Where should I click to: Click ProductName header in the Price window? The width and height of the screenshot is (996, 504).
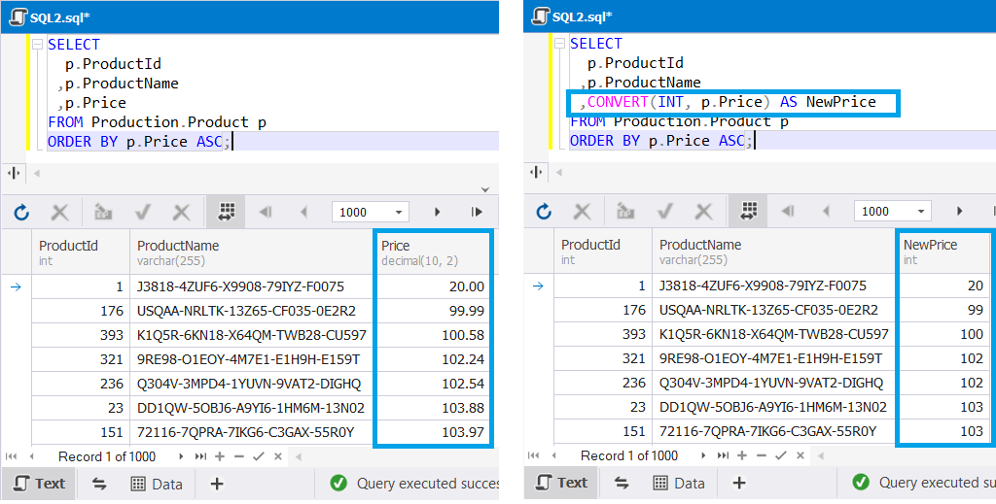click(251, 252)
